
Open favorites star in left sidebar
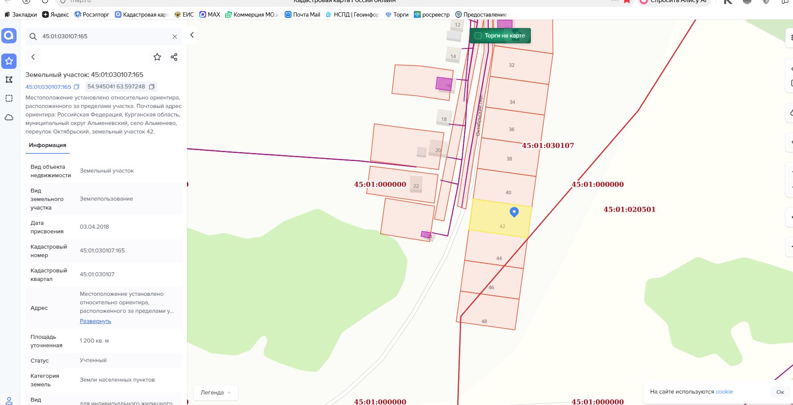9,61
